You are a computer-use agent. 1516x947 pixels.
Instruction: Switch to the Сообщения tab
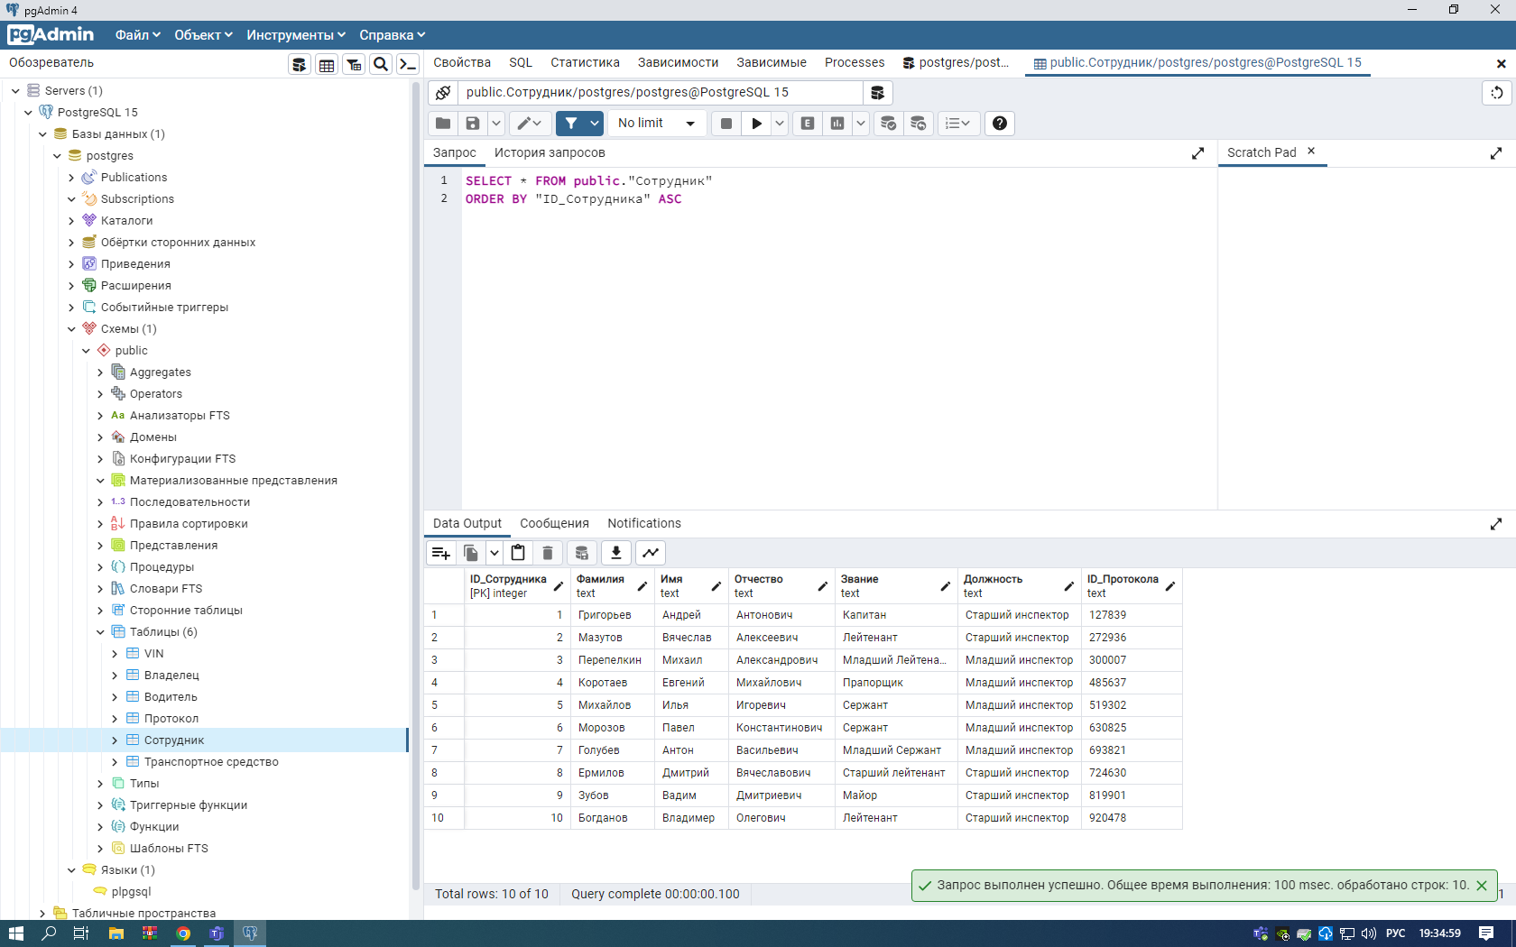point(554,524)
